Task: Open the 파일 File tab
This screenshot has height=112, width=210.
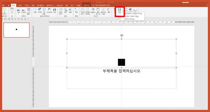Action: (x=4, y=5)
